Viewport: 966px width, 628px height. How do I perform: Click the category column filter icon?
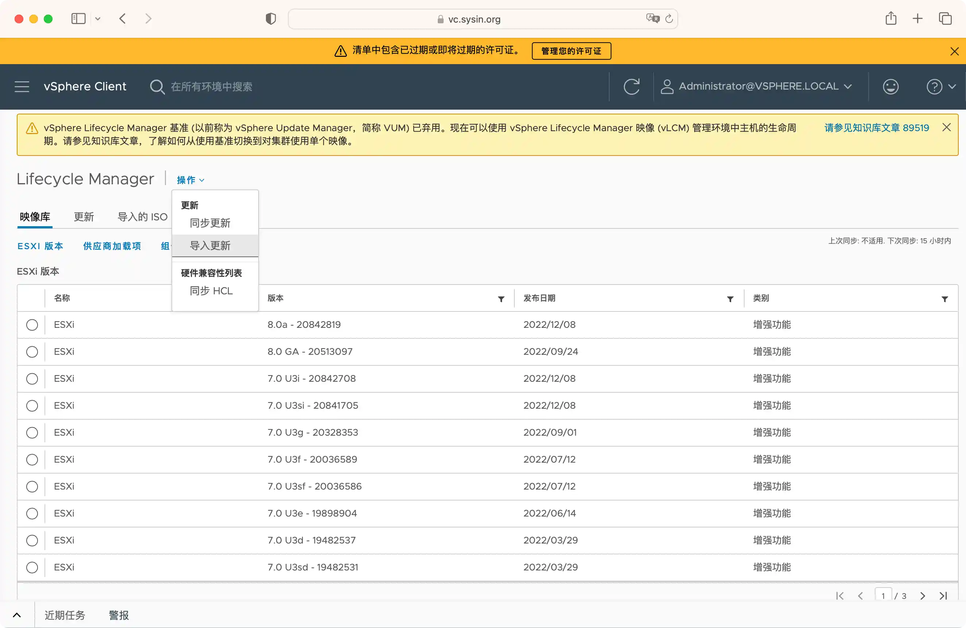click(944, 299)
